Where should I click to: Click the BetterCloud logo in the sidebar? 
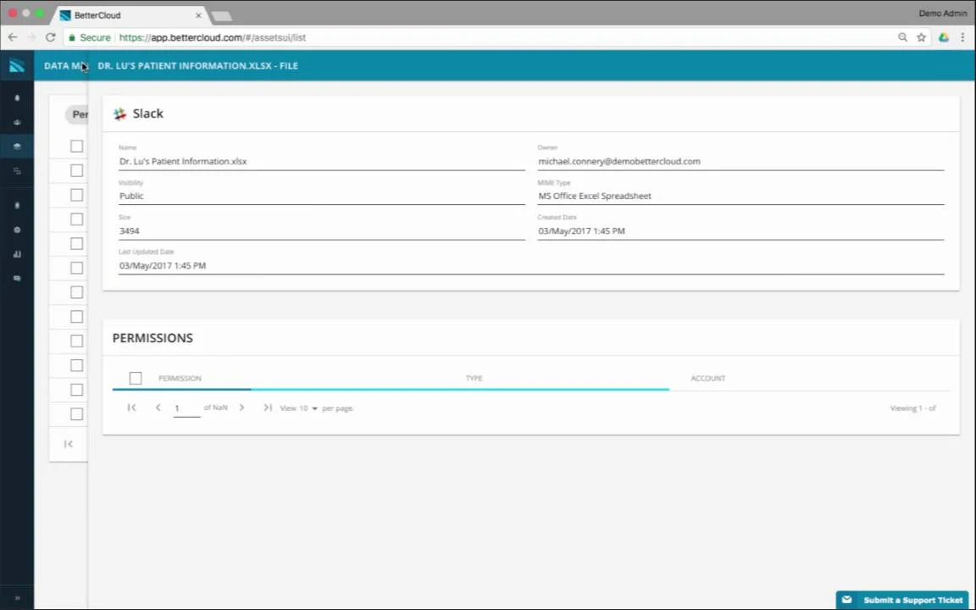[17, 65]
